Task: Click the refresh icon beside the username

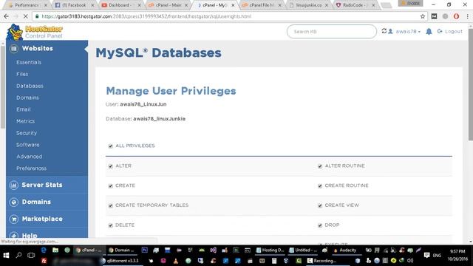Action: pyautogui.click(x=384, y=31)
